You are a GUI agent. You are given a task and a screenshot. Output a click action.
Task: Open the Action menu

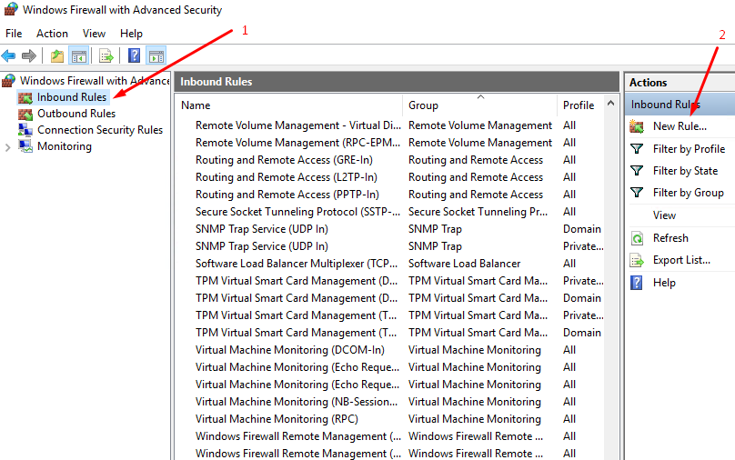(52, 34)
